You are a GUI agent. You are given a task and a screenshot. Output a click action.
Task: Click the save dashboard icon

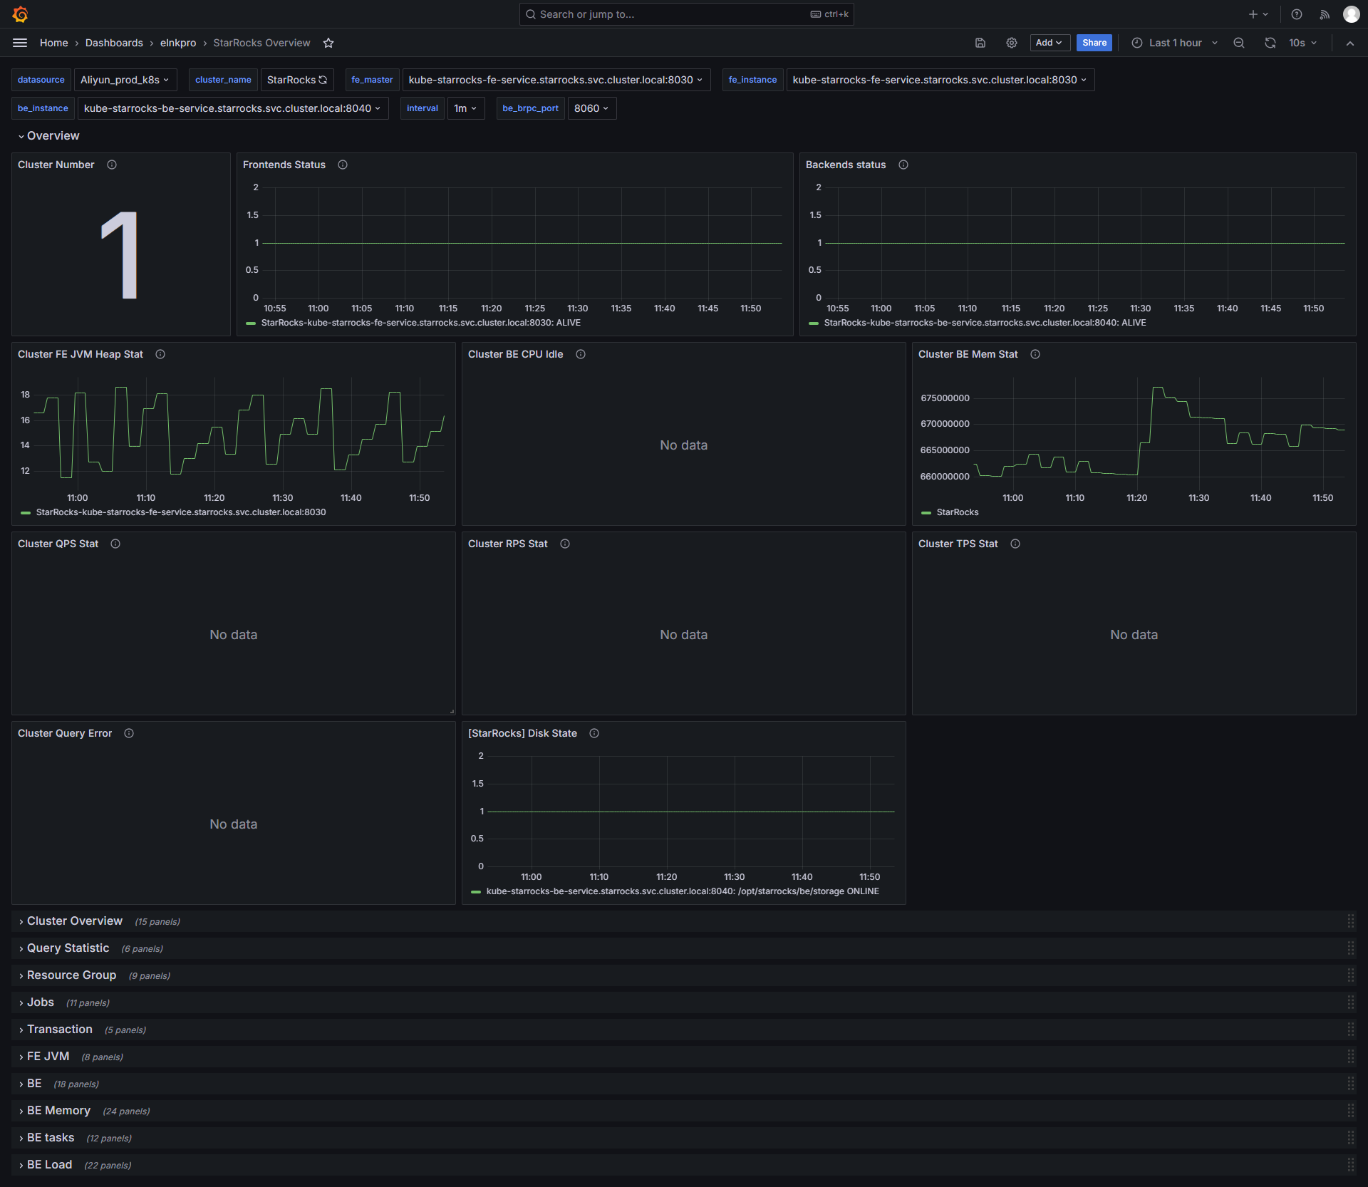pyautogui.click(x=980, y=43)
